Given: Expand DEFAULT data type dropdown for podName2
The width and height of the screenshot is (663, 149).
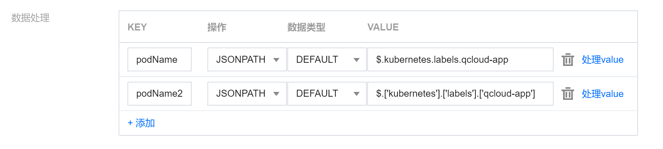Looking at the screenshot, I should point(327,94).
